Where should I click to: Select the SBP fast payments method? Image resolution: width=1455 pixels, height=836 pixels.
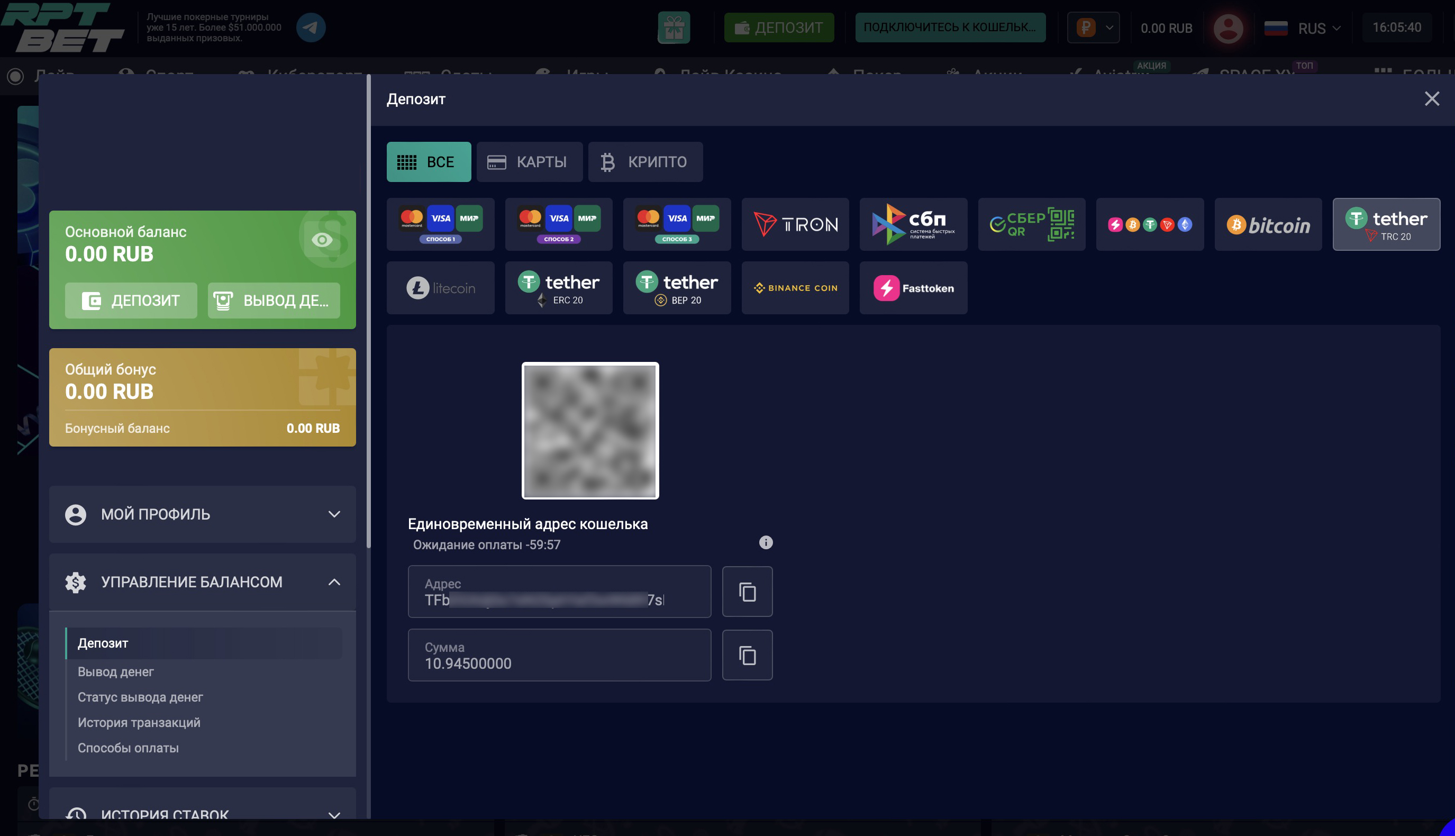913,224
